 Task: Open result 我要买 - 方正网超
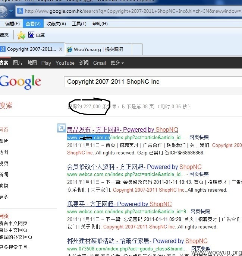tap(119, 204)
